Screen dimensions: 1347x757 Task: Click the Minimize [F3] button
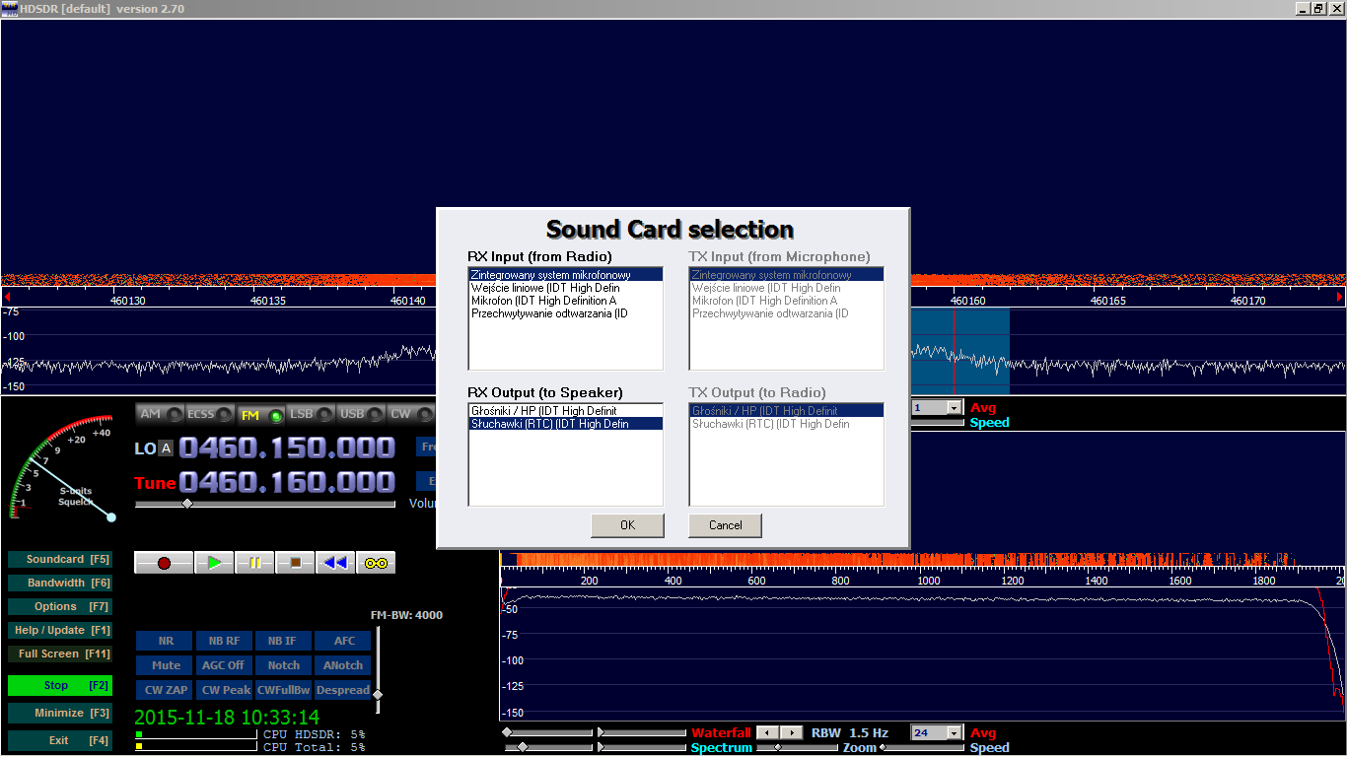[x=59, y=713]
